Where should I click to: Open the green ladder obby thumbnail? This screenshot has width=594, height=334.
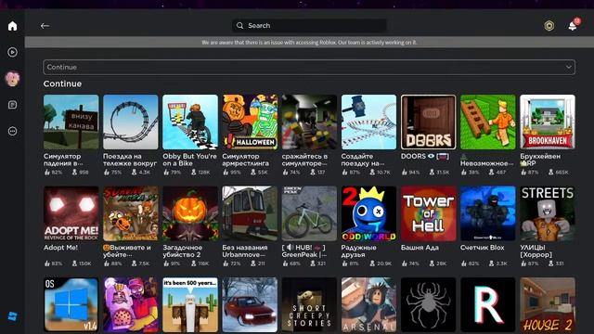pyautogui.click(x=488, y=122)
